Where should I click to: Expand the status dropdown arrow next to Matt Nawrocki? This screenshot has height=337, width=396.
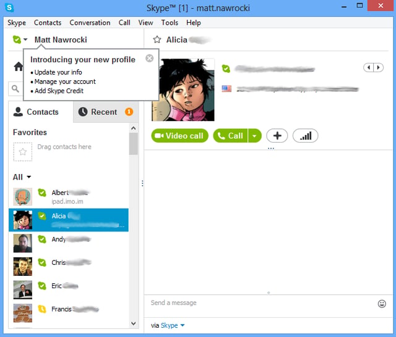coord(25,40)
